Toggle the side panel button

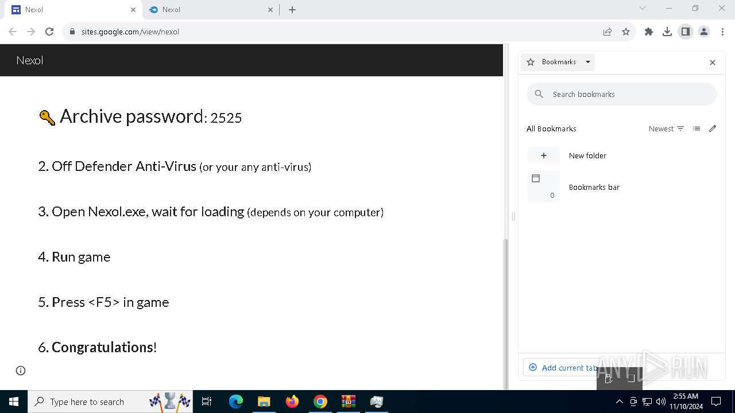point(686,32)
